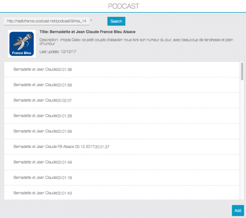The height and width of the screenshot is (218, 246).
Task: Click the France Bleu podcast logo
Action: 21,43
